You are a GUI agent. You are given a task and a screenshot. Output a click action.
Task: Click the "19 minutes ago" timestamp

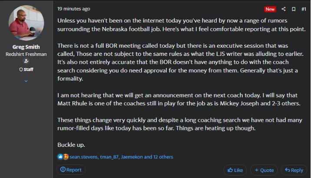click(74, 9)
